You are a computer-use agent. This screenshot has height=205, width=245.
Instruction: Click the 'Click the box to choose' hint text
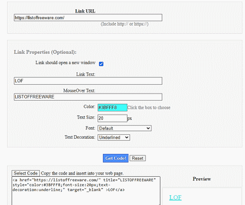pos(149,108)
